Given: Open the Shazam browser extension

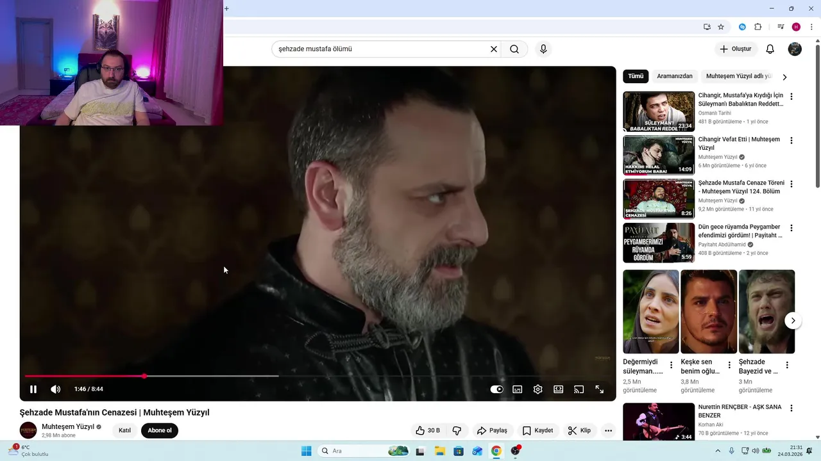Looking at the screenshot, I should [x=742, y=27].
